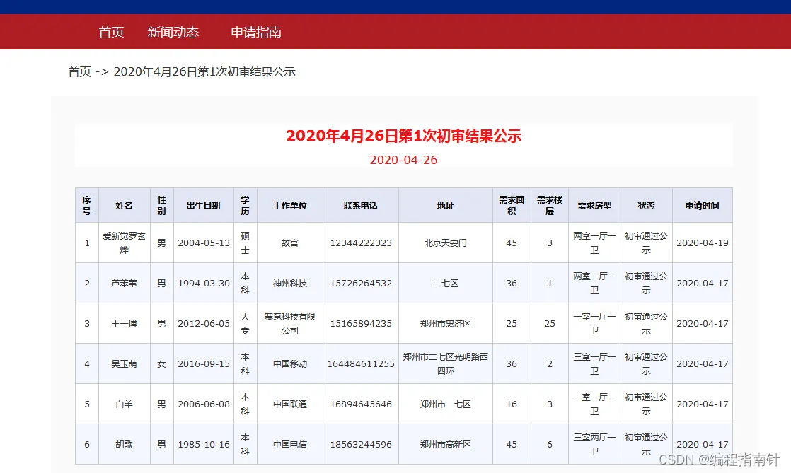
Task: Click birth date 1985-10-16
Action: [x=204, y=444]
